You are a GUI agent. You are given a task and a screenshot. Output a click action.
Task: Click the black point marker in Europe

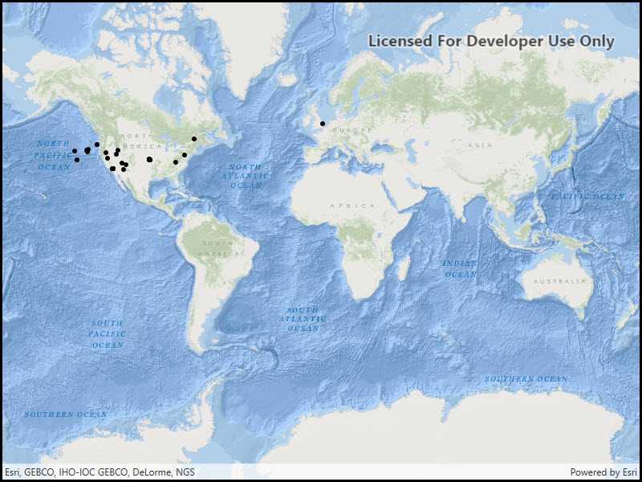pos(322,124)
